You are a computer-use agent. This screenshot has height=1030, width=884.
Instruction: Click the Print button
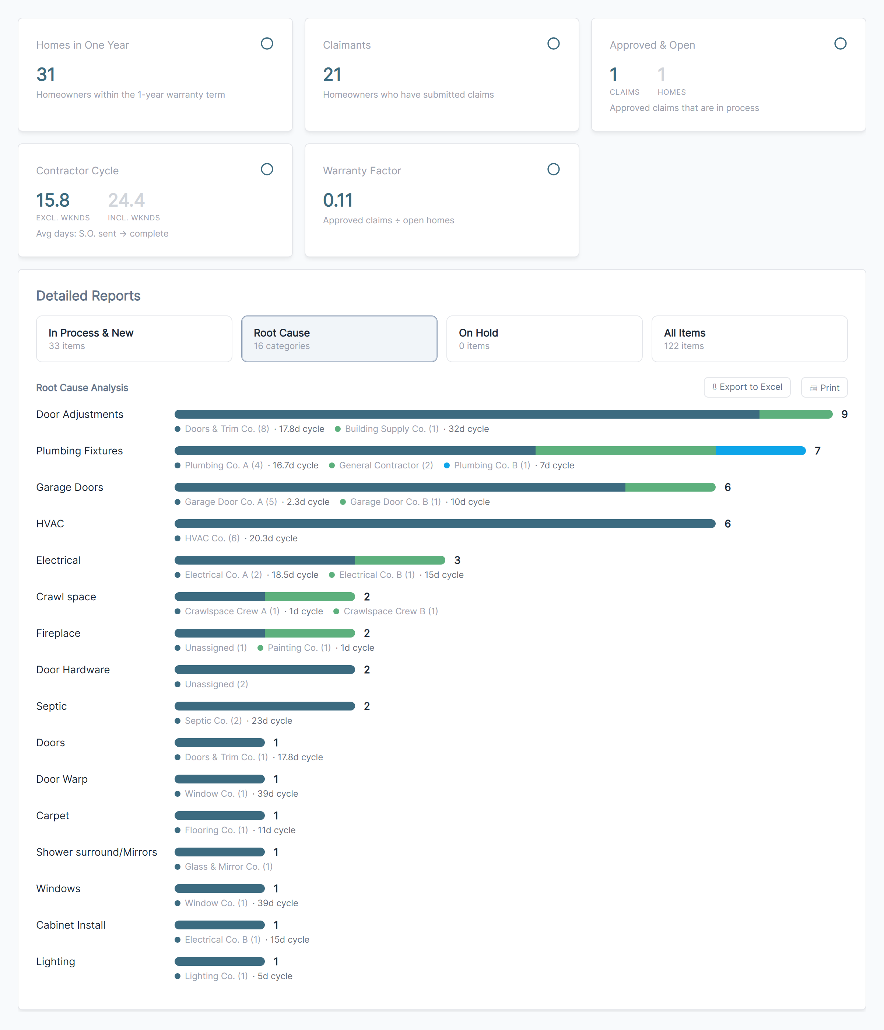click(824, 388)
